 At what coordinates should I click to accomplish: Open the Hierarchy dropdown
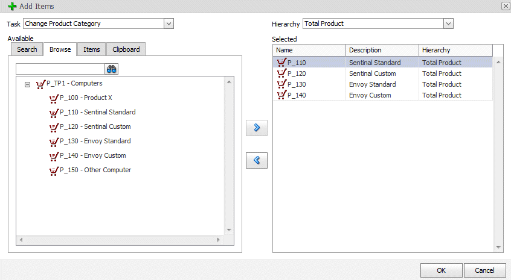(x=448, y=23)
